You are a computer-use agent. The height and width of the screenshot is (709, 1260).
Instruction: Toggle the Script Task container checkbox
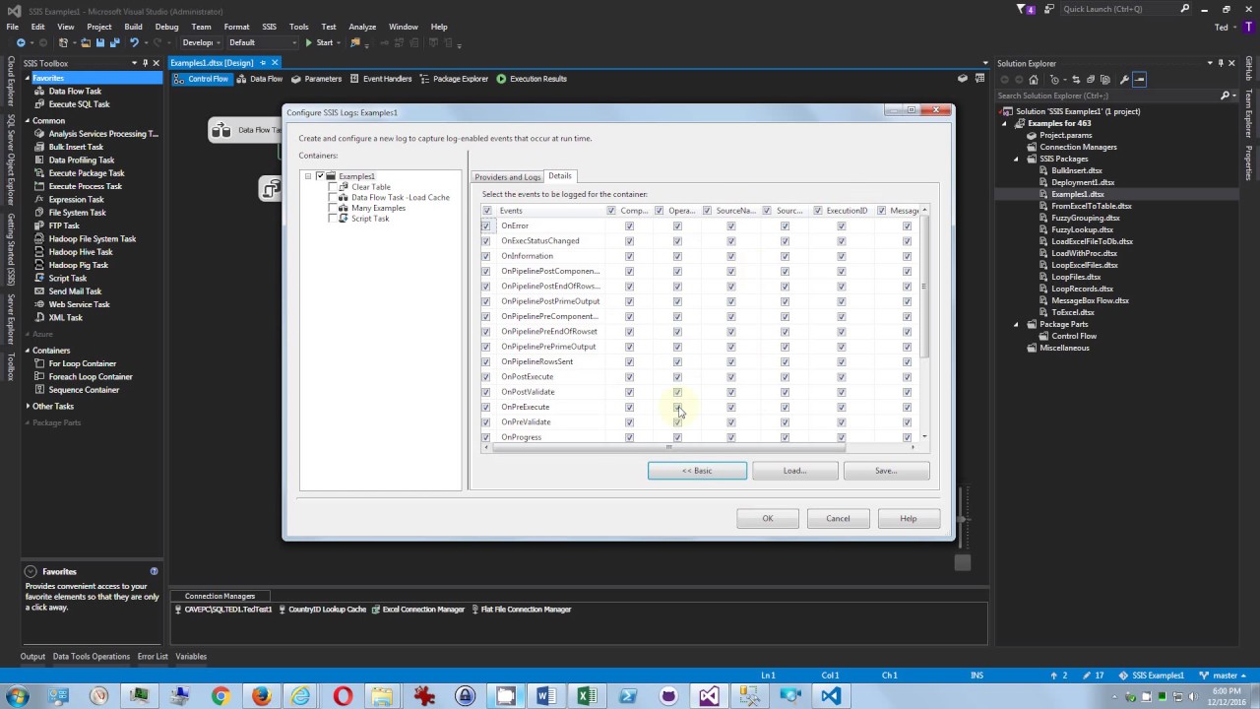click(332, 219)
